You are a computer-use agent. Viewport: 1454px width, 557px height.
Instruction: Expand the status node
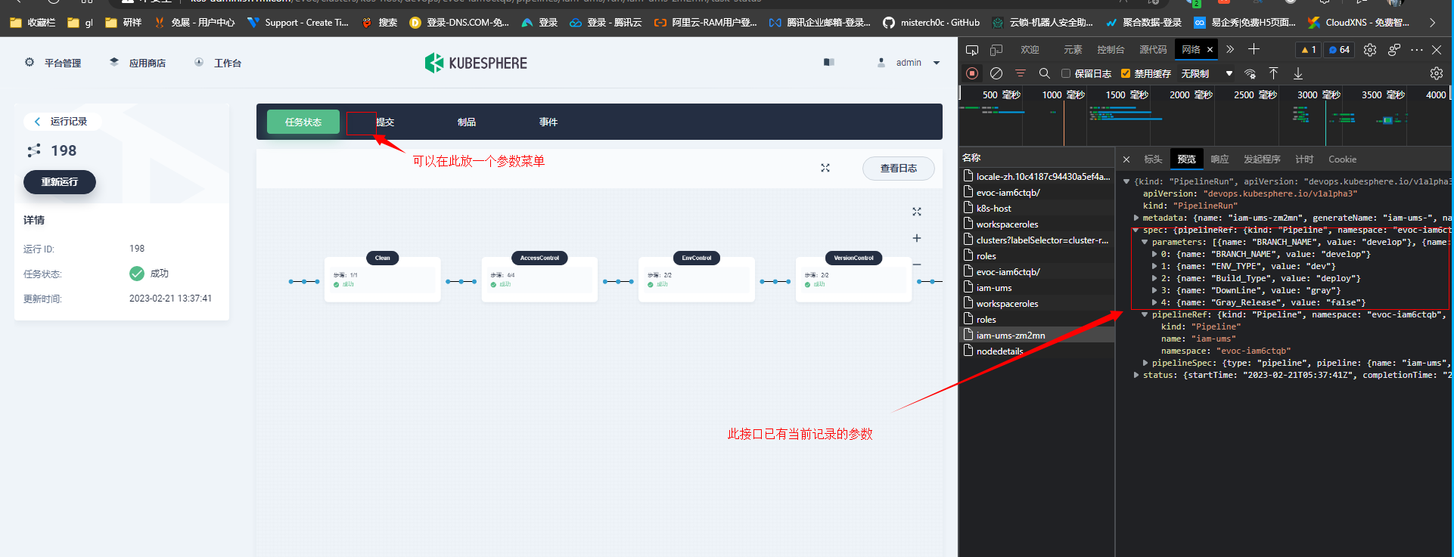[1136, 375]
